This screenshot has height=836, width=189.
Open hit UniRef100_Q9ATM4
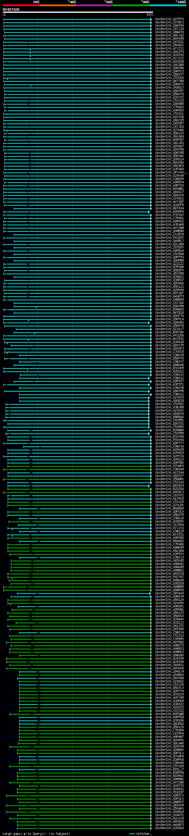(170, 26)
